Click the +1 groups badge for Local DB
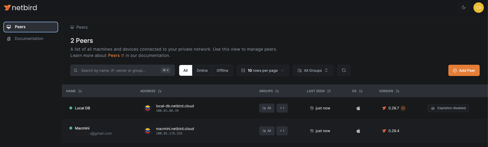The width and height of the screenshot is (488, 147). click(x=282, y=108)
